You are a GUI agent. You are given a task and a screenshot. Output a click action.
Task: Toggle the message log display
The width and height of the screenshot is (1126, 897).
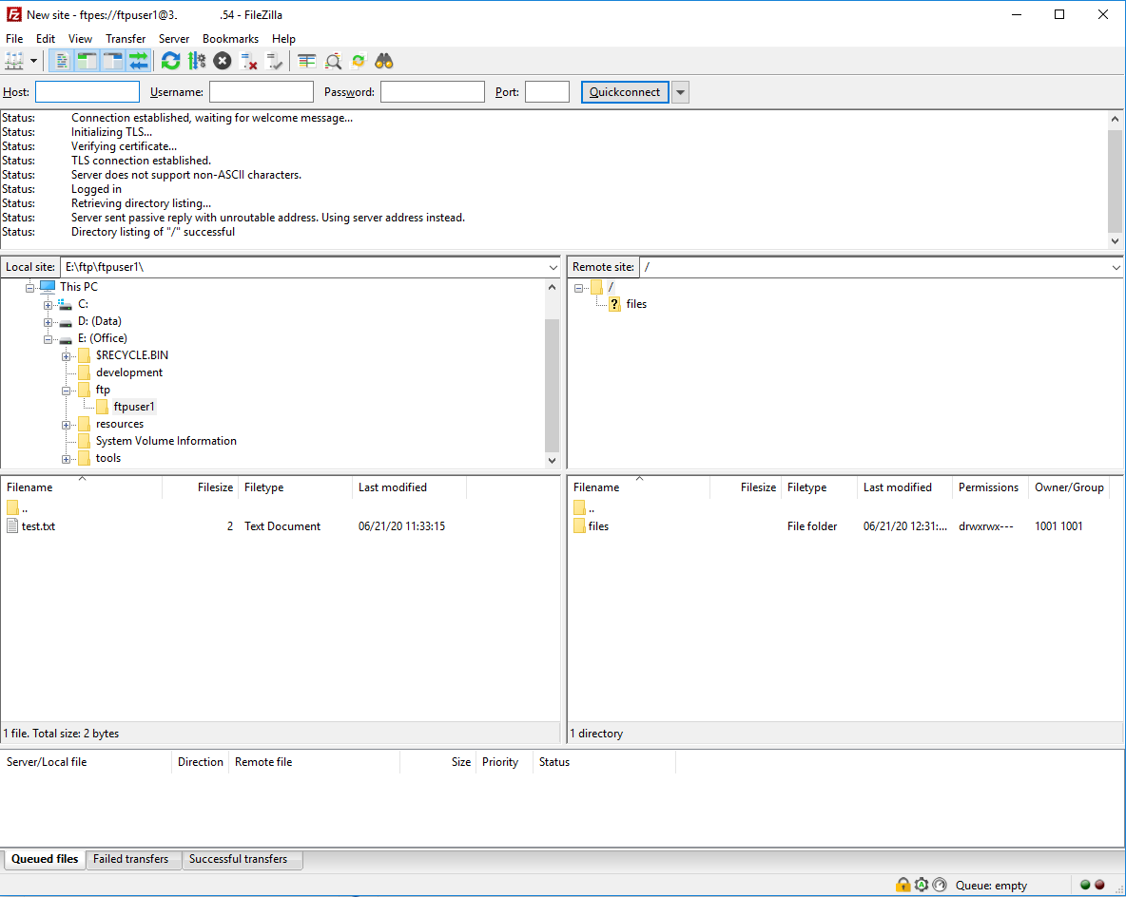pyautogui.click(x=62, y=61)
